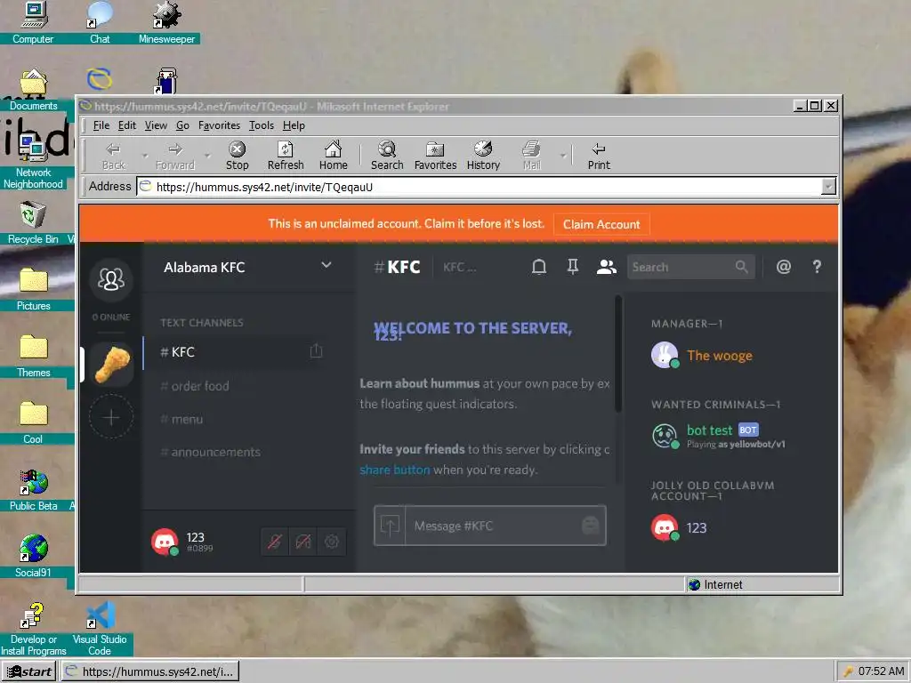Print the current page
Screen dimensions: 911x683
(x=599, y=156)
